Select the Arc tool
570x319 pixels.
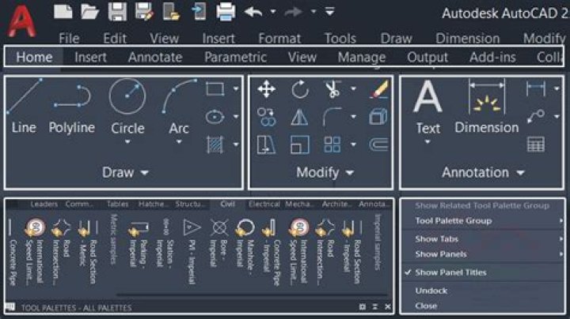tap(179, 106)
